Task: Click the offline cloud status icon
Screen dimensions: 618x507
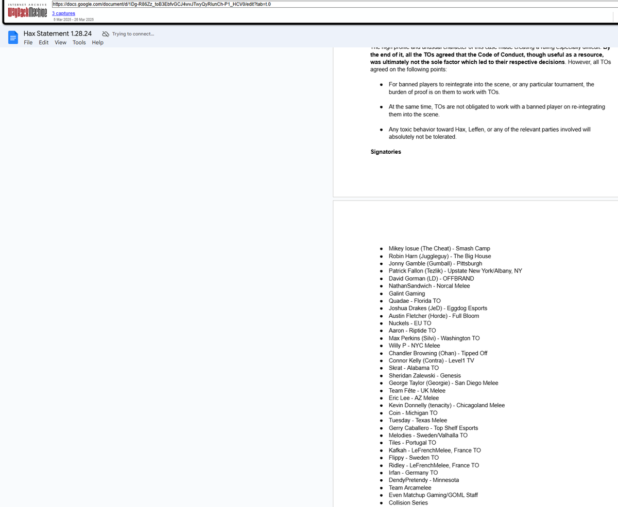Action: point(106,34)
